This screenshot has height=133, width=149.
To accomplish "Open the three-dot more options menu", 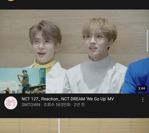I will tap(143, 100).
